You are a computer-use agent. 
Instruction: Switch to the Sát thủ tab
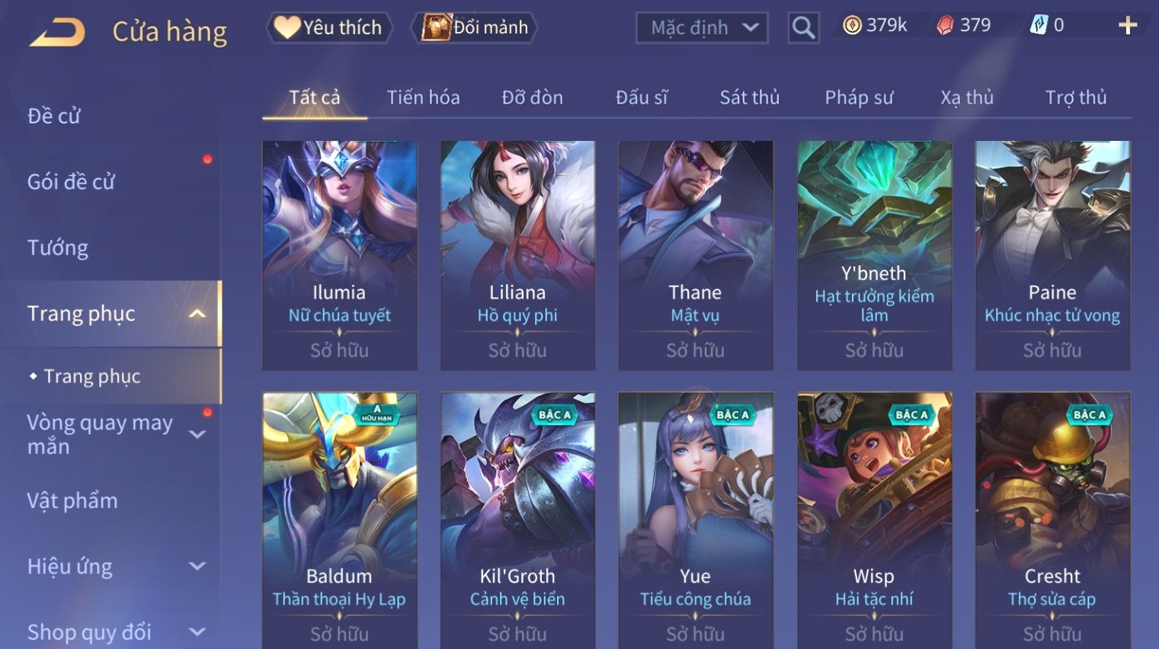coord(750,98)
